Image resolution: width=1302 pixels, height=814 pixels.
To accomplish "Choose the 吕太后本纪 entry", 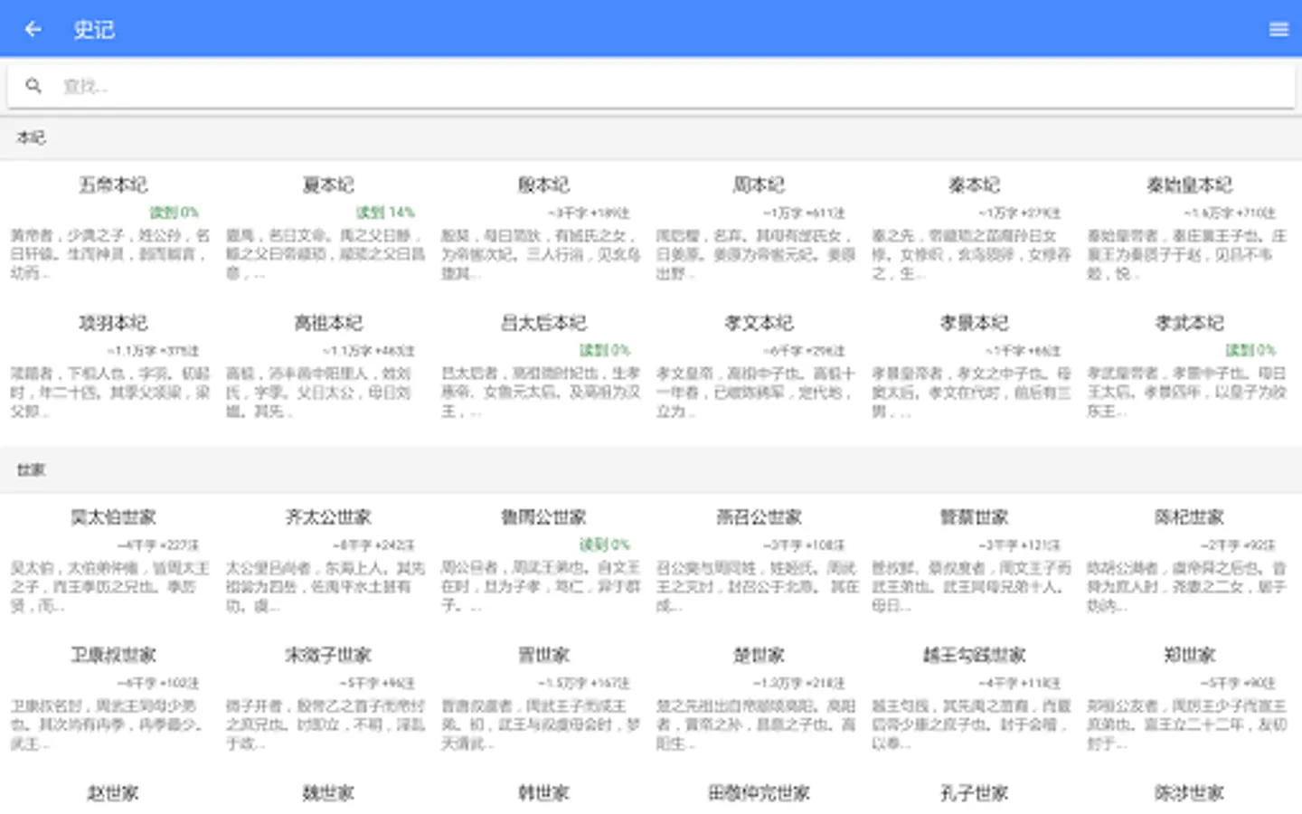I will [542, 367].
